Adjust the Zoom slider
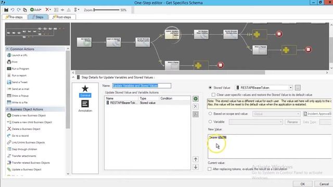The height and width of the screenshot is (187, 333). [x=107, y=10]
